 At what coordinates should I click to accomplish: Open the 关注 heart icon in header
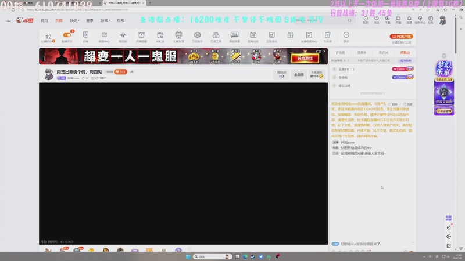(x=376, y=20)
